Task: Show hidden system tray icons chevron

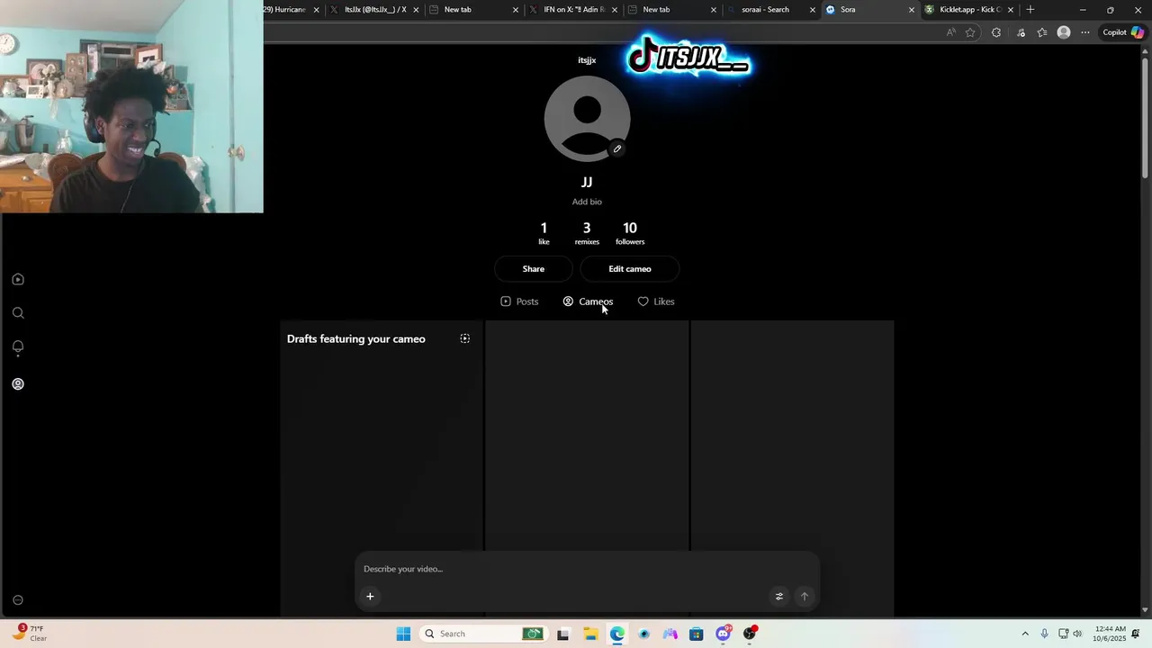Action: (x=1025, y=634)
